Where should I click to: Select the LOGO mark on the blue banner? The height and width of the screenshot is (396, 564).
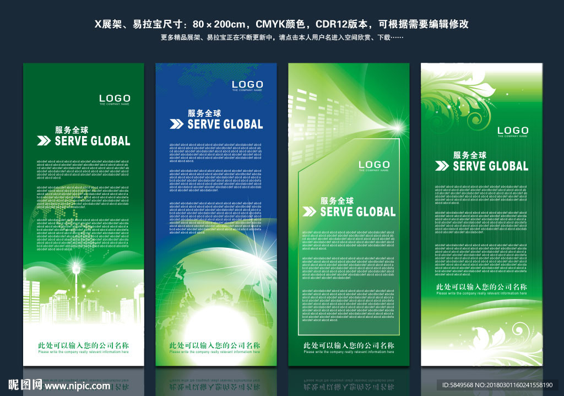pyautogui.click(x=247, y=85)
